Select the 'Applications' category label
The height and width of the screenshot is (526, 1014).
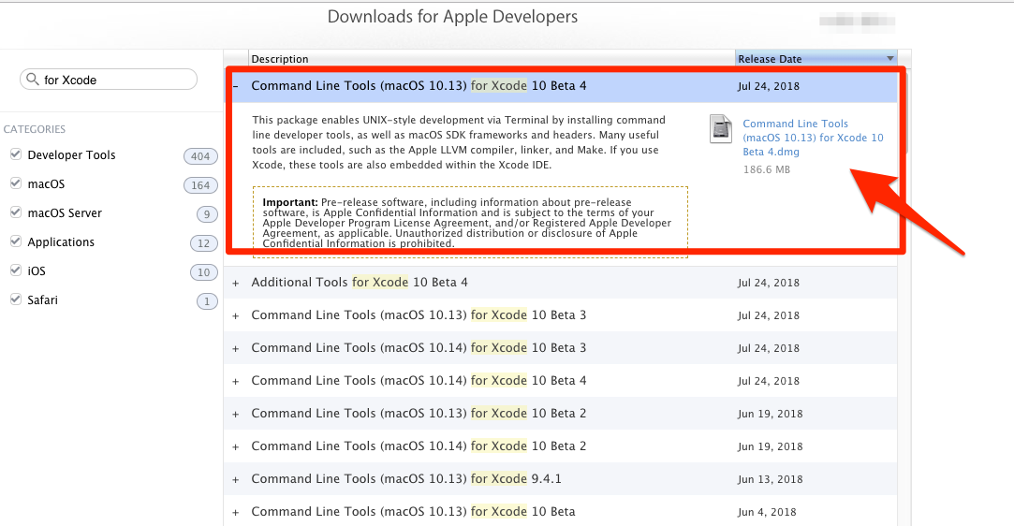(61, 242)
